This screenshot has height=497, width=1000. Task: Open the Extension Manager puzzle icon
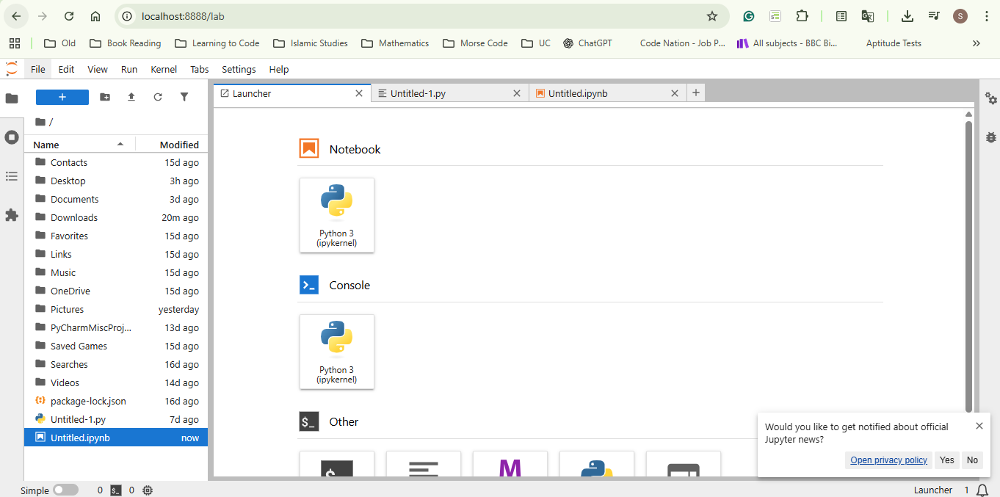[x=12, y=215]
